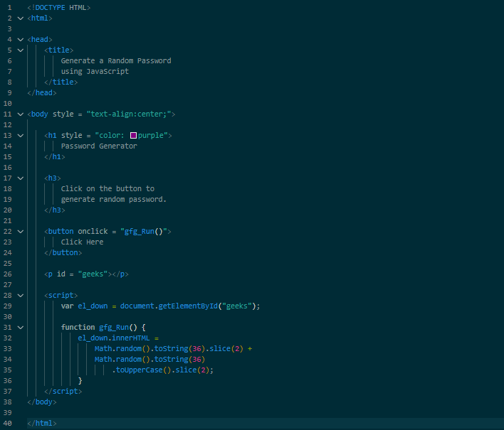Click the "gfg_Run()" onclick value
Viewport: 504px width, 430px height.
[x=144, y=232]
